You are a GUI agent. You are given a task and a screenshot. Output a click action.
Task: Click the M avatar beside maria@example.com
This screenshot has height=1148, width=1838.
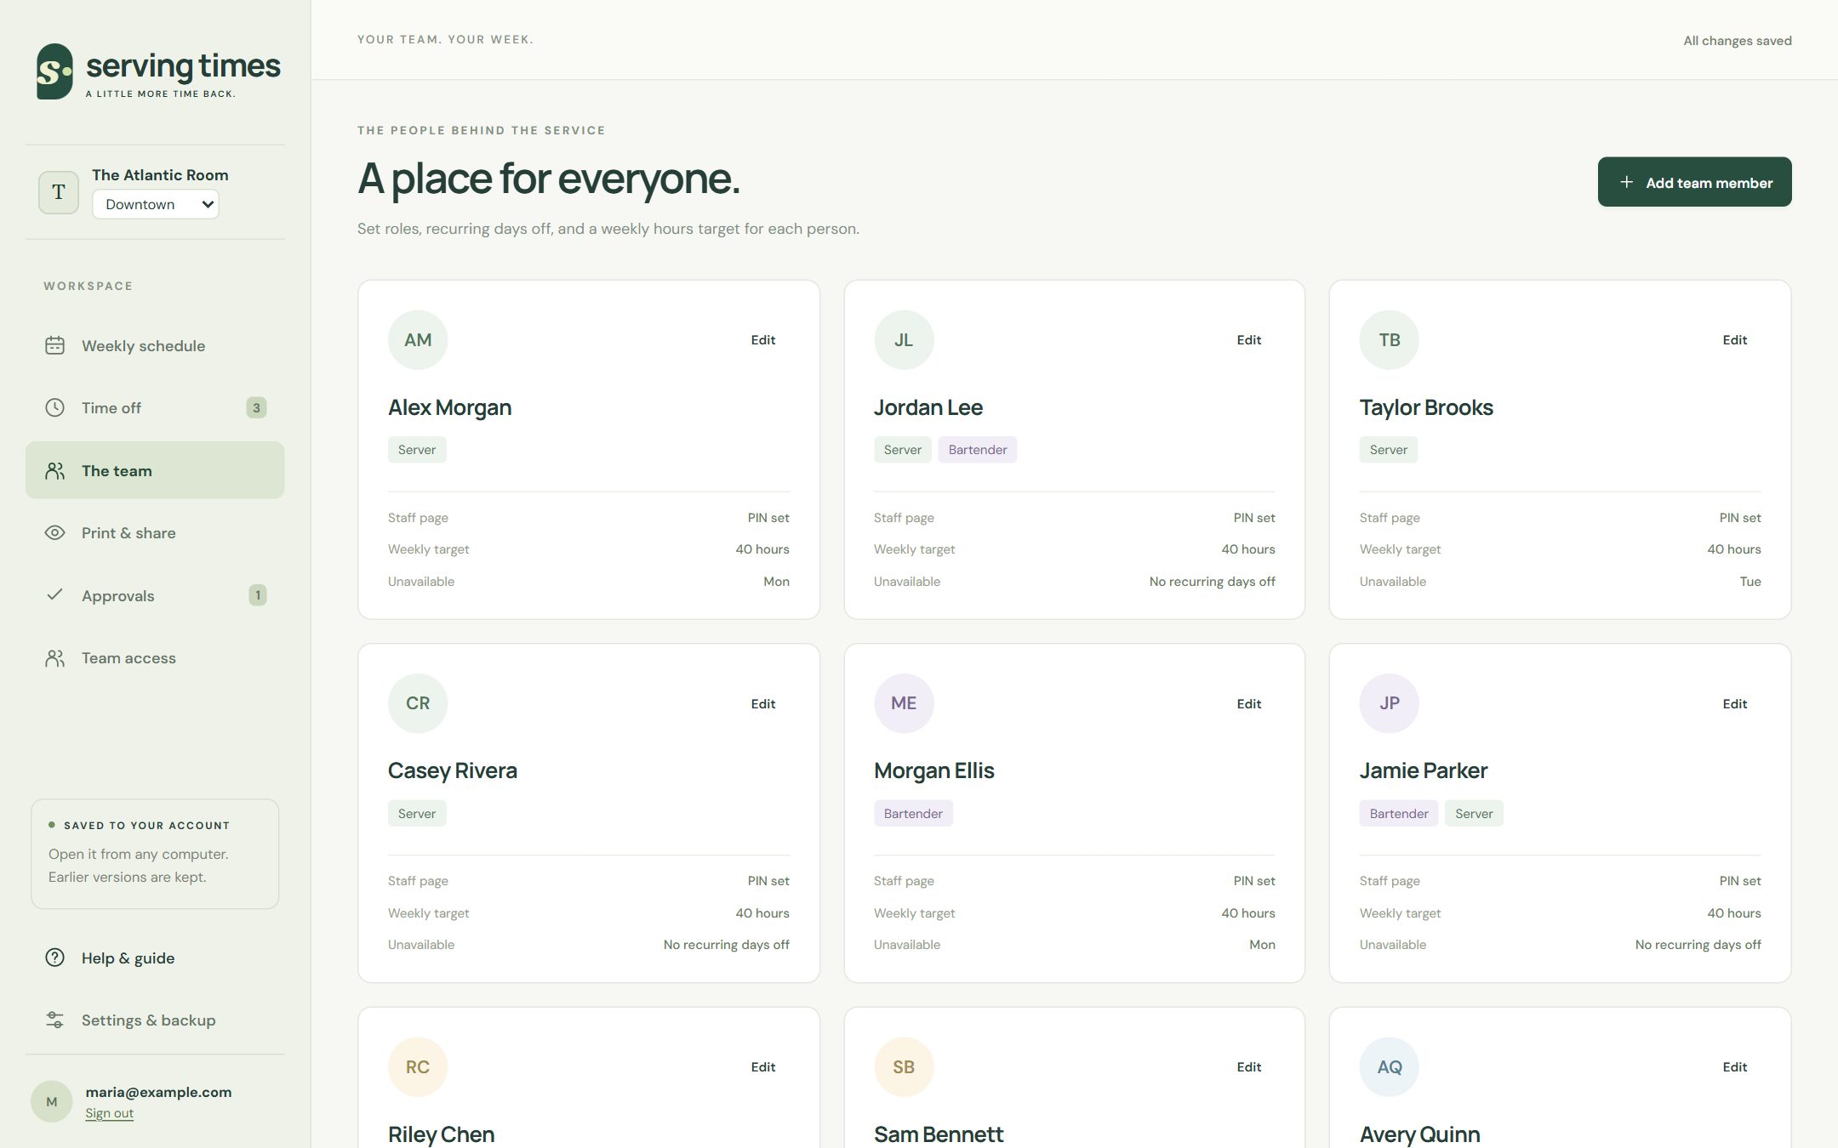click(52, 1101)
